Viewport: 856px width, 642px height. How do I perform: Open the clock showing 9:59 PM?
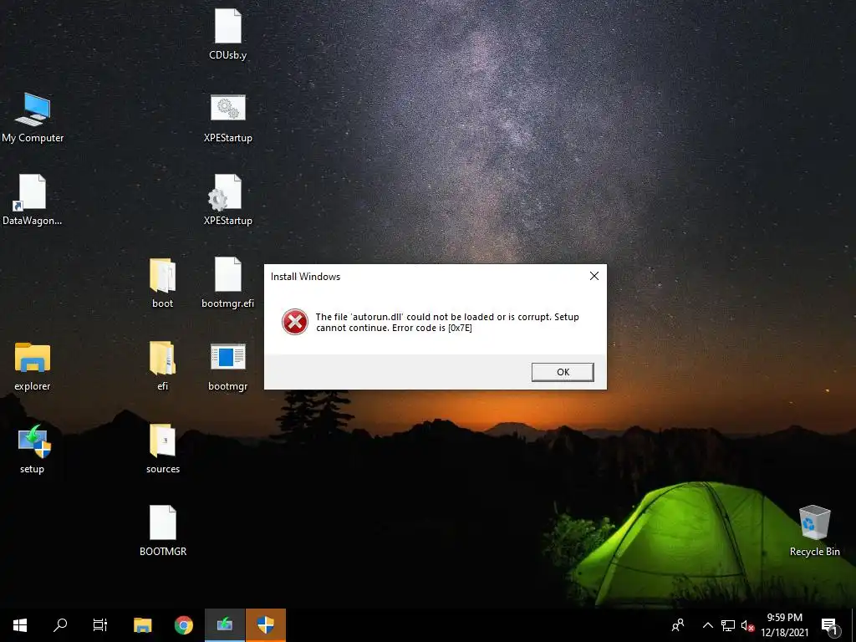pos(784,625)
